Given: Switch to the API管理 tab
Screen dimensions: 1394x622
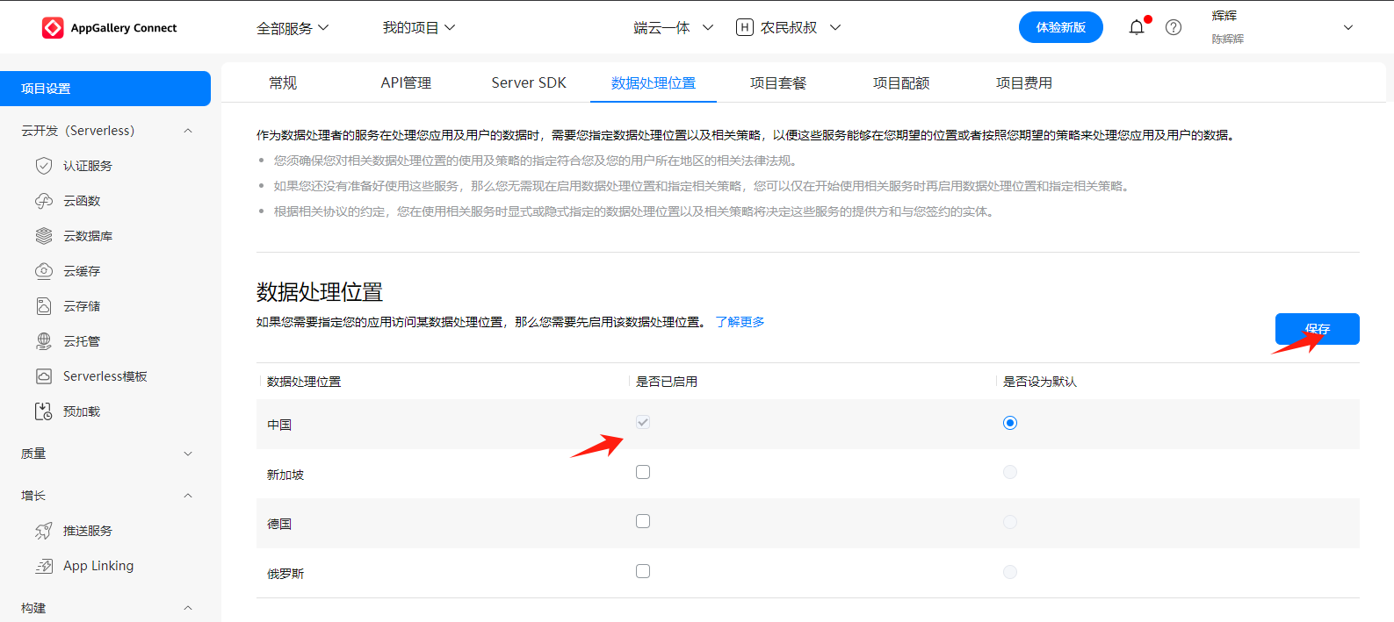Looking at the screenshot, I should (406, 83).
